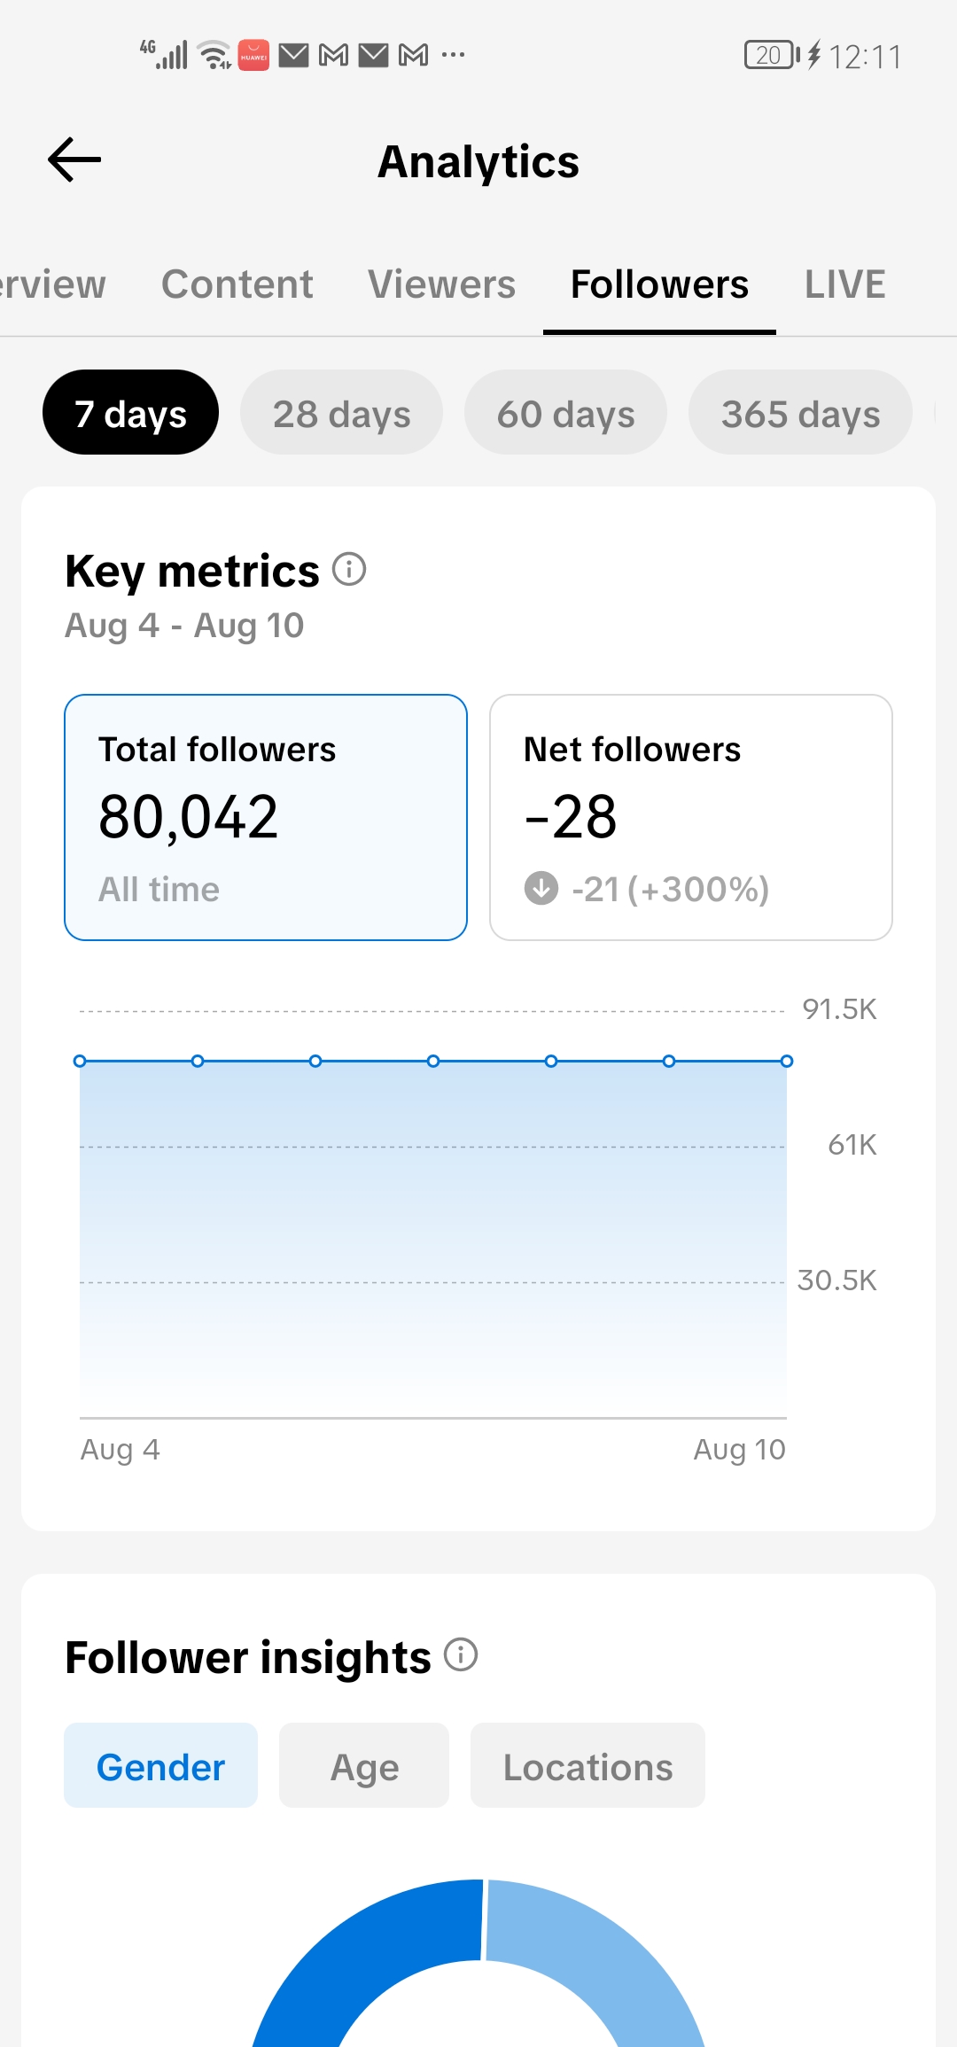Screen dimensions: 957x2047
Task: Open Follower insights info icon
Action: (x=461, y=1654)
